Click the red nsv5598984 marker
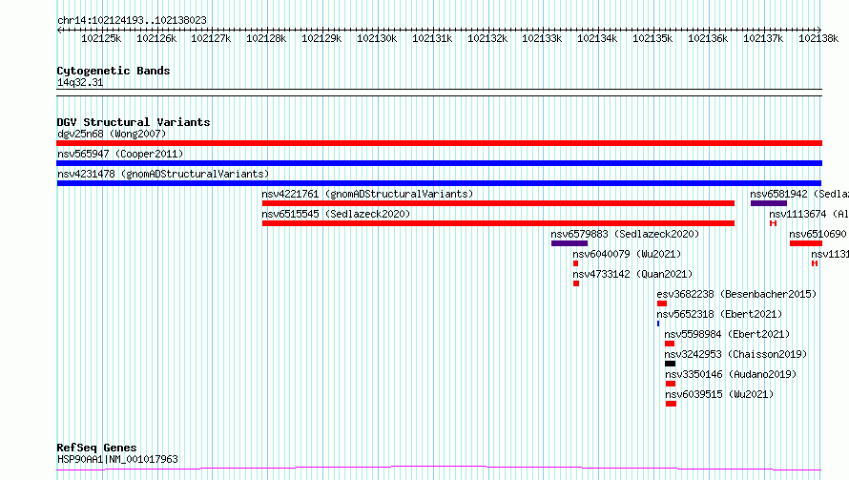 (x=670, y=344)
